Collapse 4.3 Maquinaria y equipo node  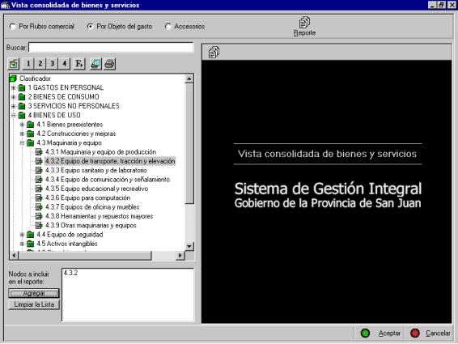click(22, 143)
